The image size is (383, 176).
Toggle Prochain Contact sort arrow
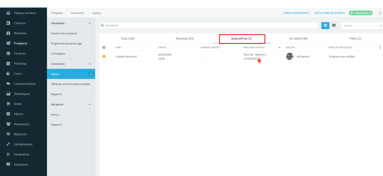point(280,47)
